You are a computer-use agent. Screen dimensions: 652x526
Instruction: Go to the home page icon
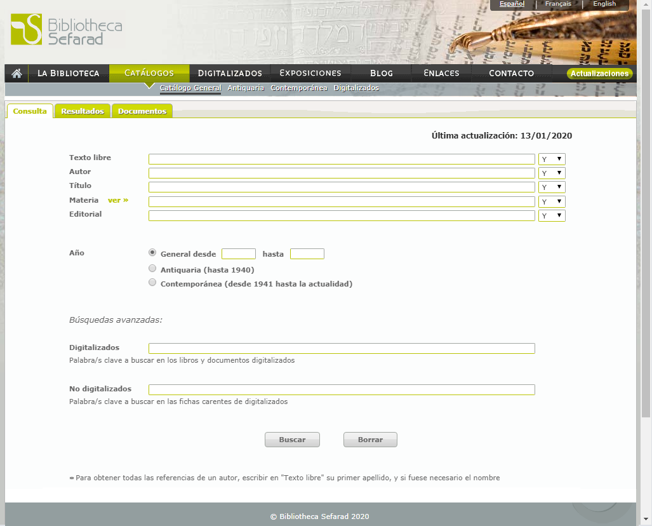pos(17,74)
